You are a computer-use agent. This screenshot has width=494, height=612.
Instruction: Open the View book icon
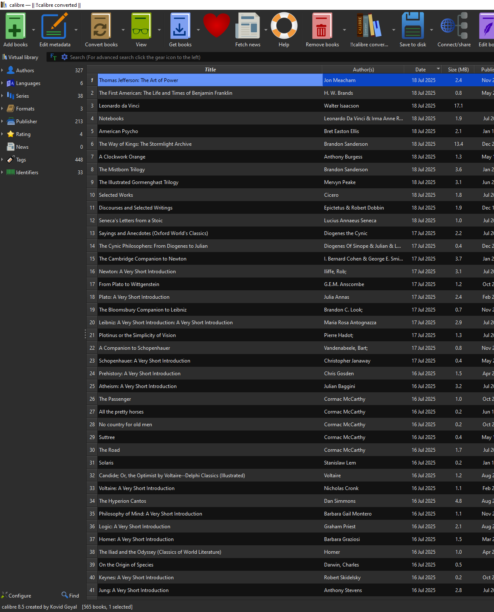tap(141, 26)
